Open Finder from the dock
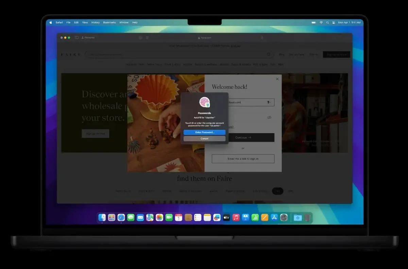This screenshot has width=408, height=269. pyautogui.click(x=102, y=218)
